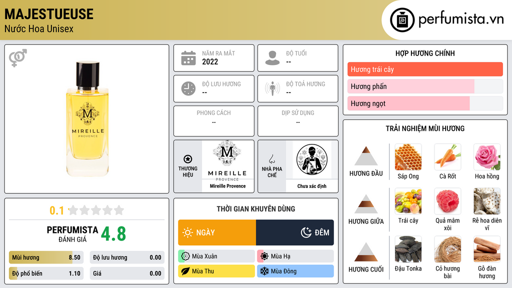Click the moon icon in the Đêm bar
This screenshot has height=288, width=512.
306,232
